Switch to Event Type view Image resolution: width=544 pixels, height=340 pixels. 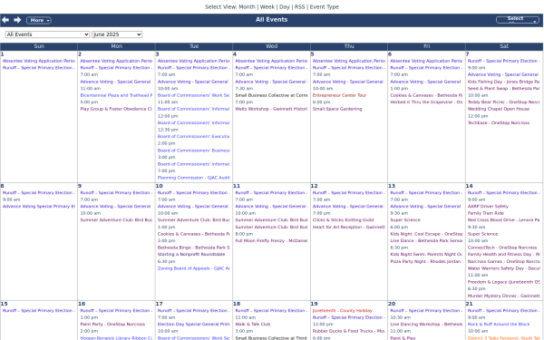coord(324,6)
